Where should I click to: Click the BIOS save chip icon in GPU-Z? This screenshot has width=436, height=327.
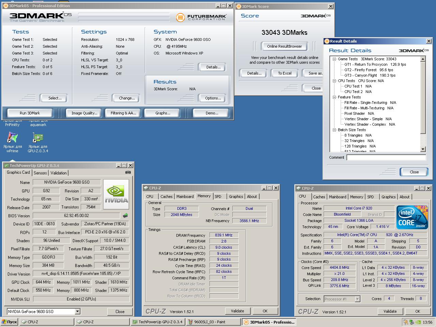point(125,215)
